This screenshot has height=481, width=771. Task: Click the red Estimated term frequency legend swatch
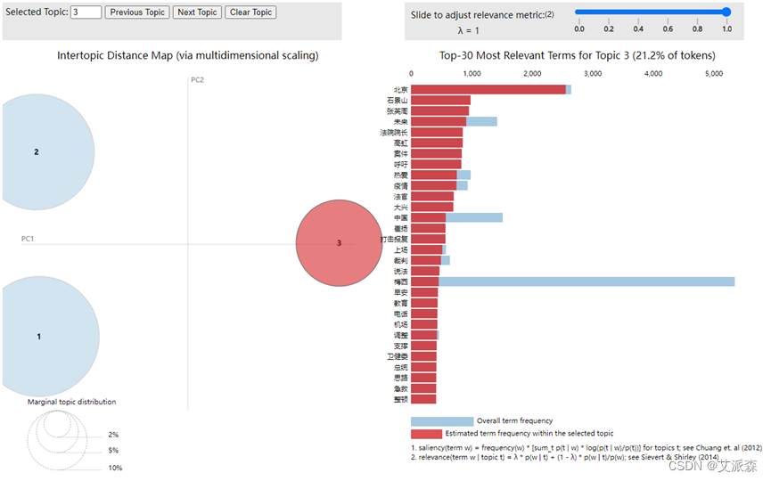click(426, 434)
